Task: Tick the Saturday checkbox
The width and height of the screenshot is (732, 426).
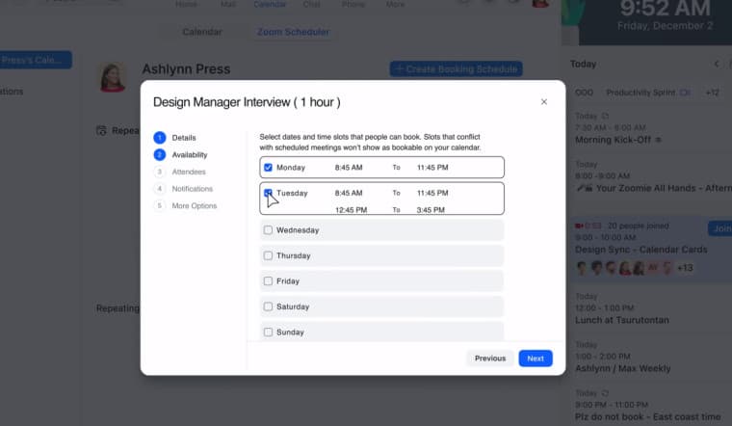Action: click(268, 306)
